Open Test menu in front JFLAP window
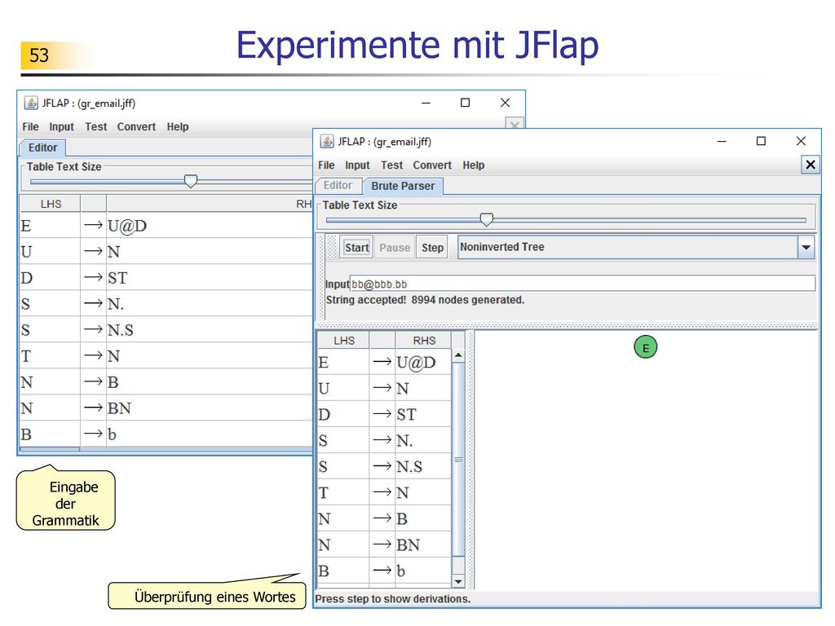 (391, 165)
